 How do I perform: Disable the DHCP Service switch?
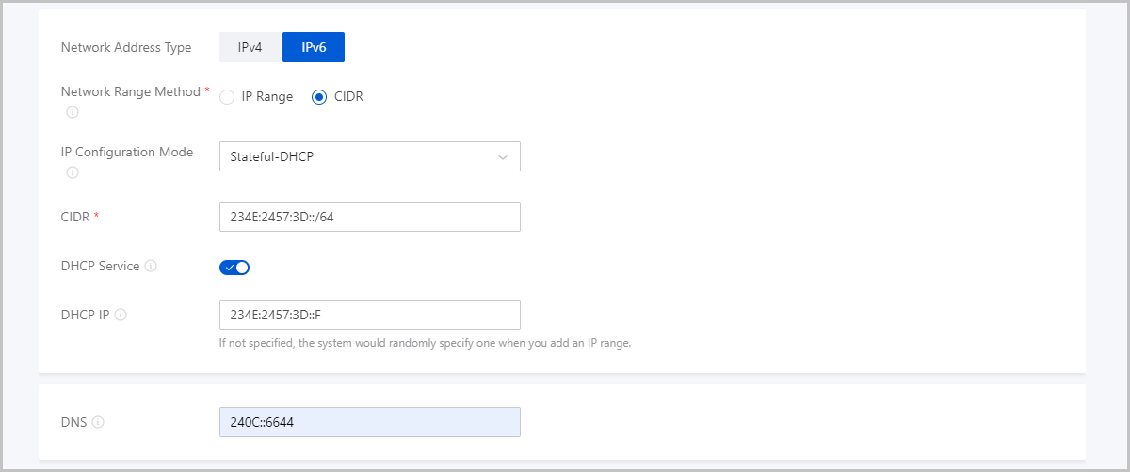234,268
